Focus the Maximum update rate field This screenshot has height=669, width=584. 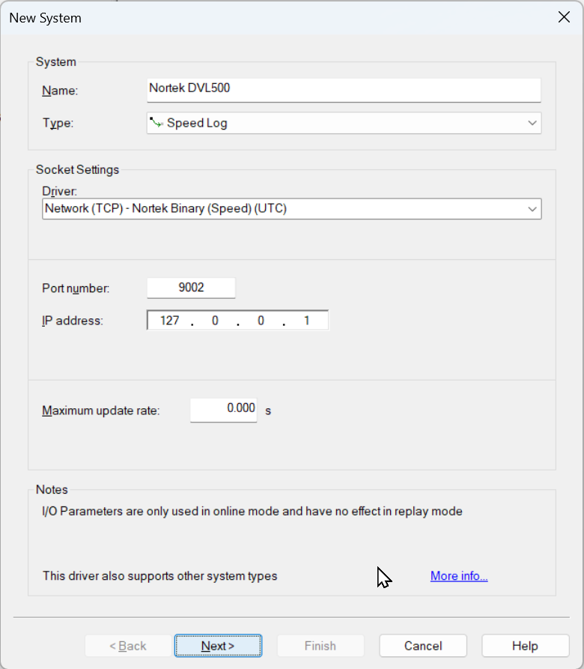pyautogui.click(x=223, y=410)
